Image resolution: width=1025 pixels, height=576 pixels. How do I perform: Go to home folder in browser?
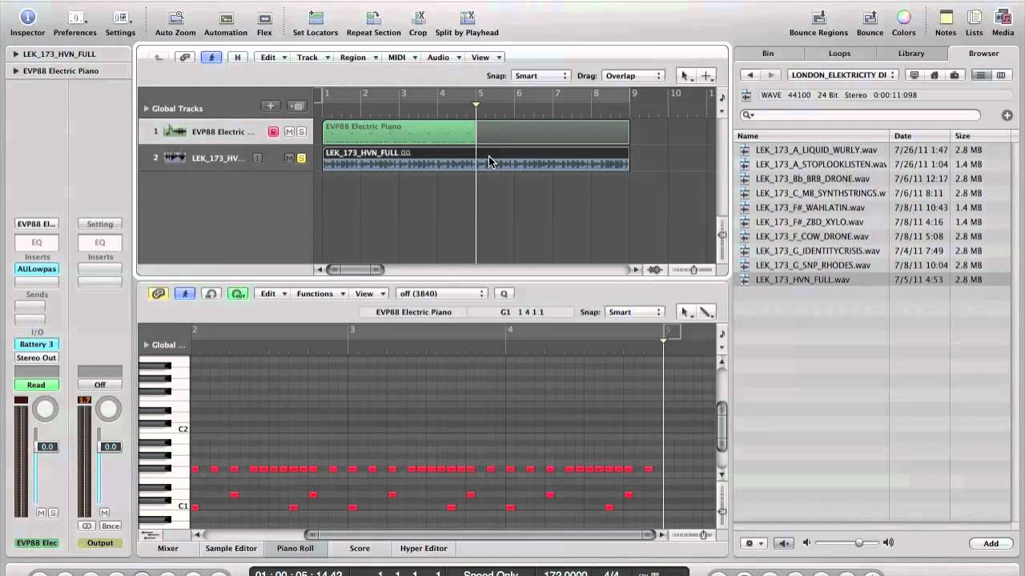coord(934,75)
